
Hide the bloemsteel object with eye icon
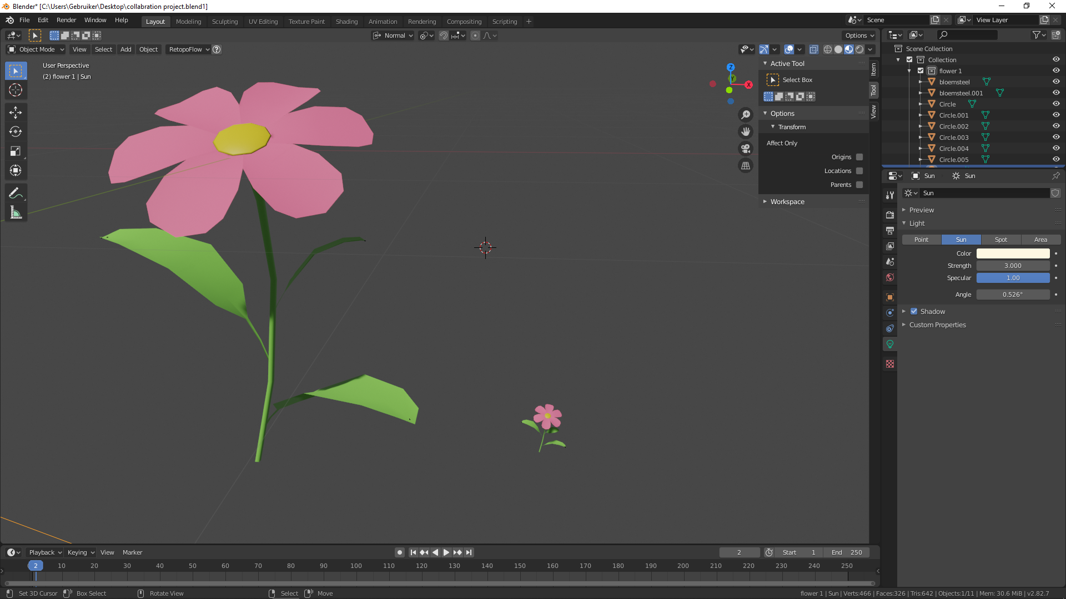tap(1056, 82)
